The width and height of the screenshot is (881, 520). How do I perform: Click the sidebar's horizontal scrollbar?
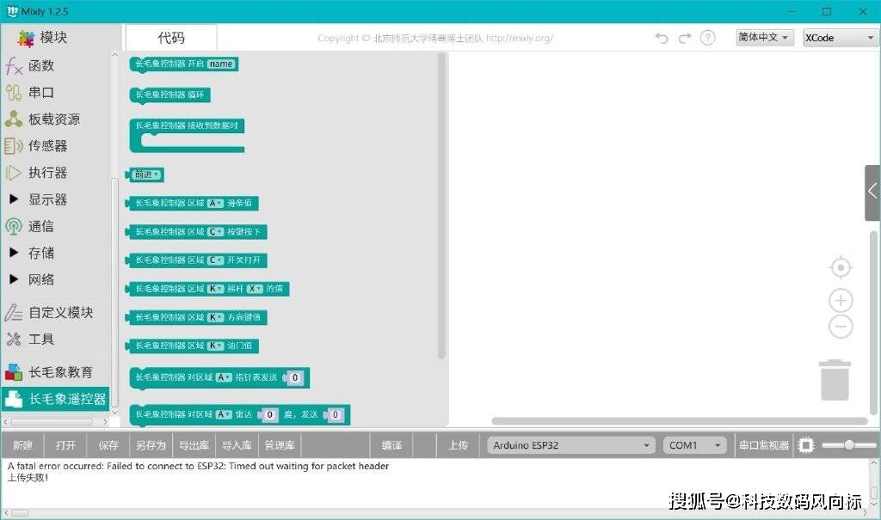click(x=52, y=421)
